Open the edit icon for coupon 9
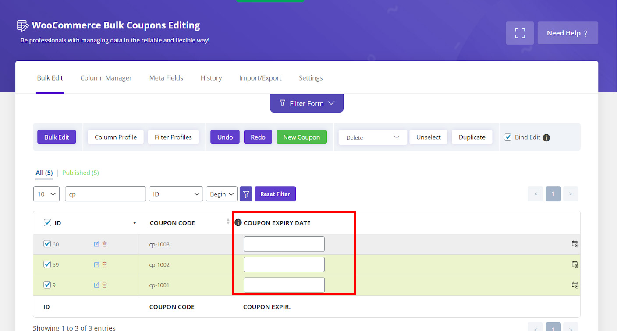 (x=96, y=285)
